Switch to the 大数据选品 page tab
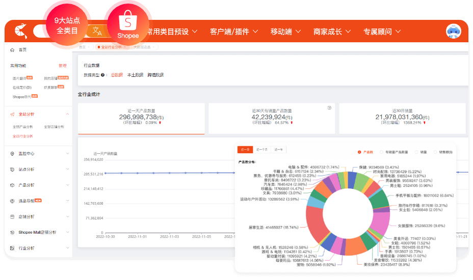 [x=142, y=47]
